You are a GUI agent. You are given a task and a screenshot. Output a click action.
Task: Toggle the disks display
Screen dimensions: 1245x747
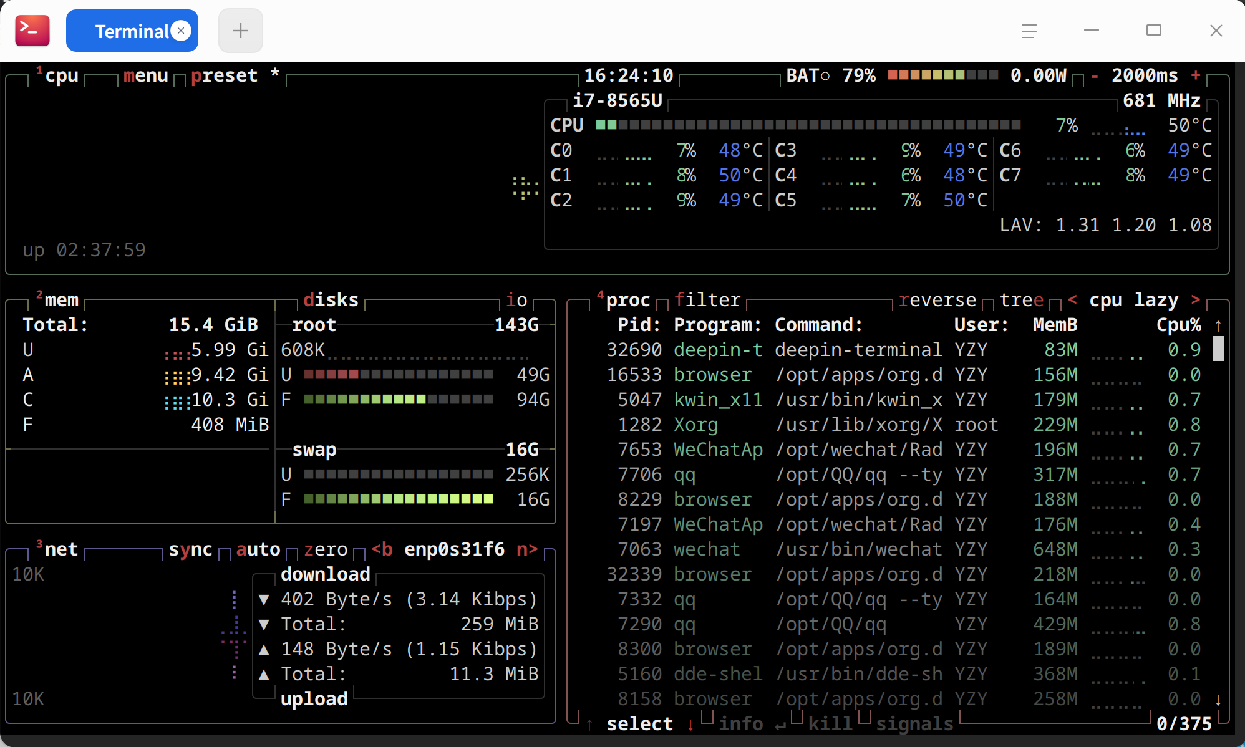click(331, 300)
